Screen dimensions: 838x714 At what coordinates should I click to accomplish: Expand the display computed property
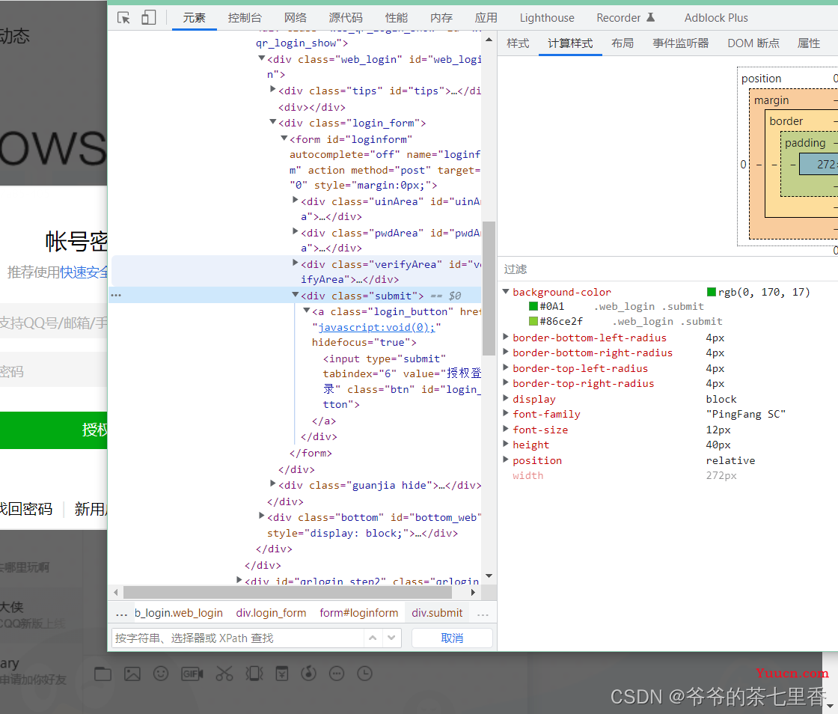[x=505, y=398]
